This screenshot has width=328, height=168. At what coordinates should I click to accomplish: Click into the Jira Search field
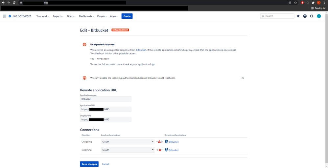[277, 16]
